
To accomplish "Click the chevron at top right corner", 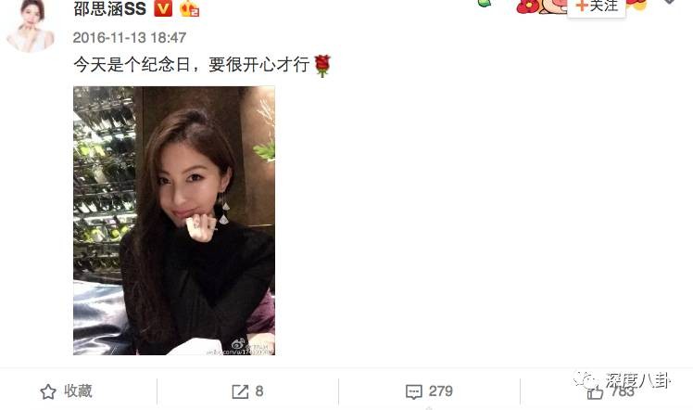I will [x=670, y=2].
